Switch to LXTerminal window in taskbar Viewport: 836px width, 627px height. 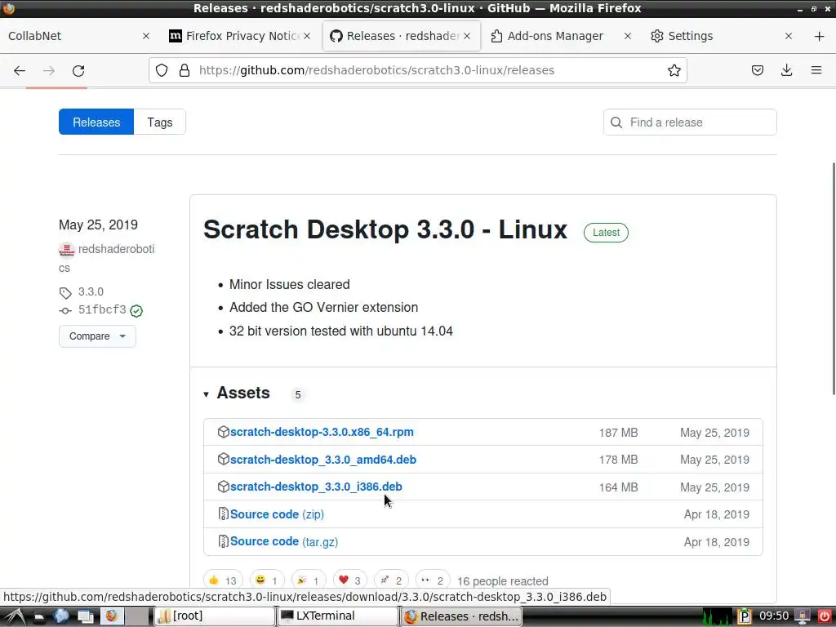pos(337,616)
